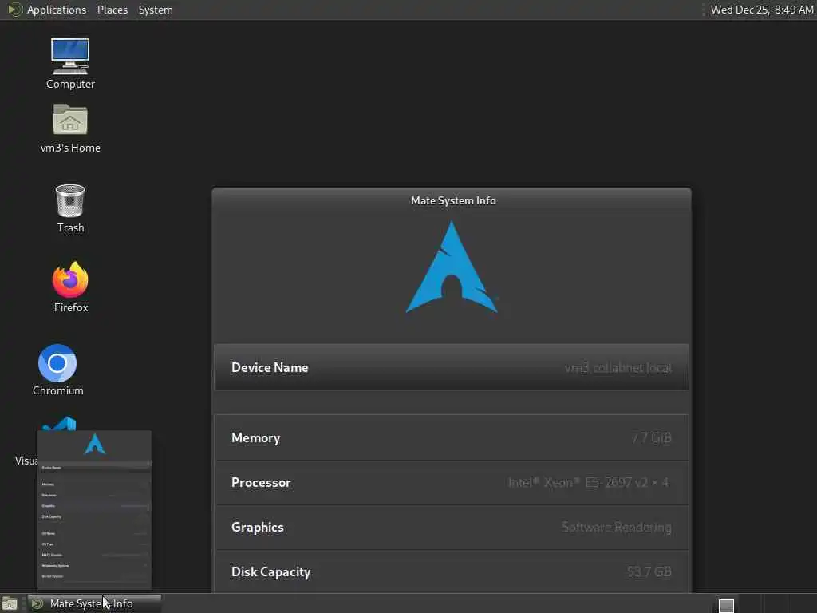
Task: Select the Disk Capacity row
Action: 452,571
